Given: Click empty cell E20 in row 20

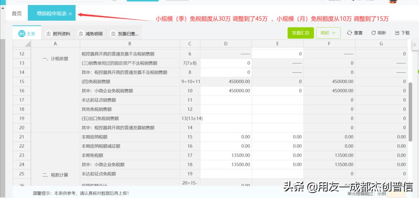Looking at the screenshot, I should click(278, 128).
